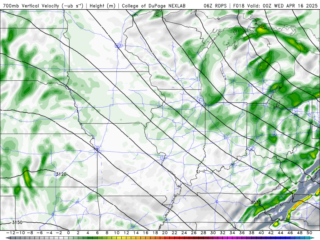Click the 16 value on the color scale

tap(146, 233)
